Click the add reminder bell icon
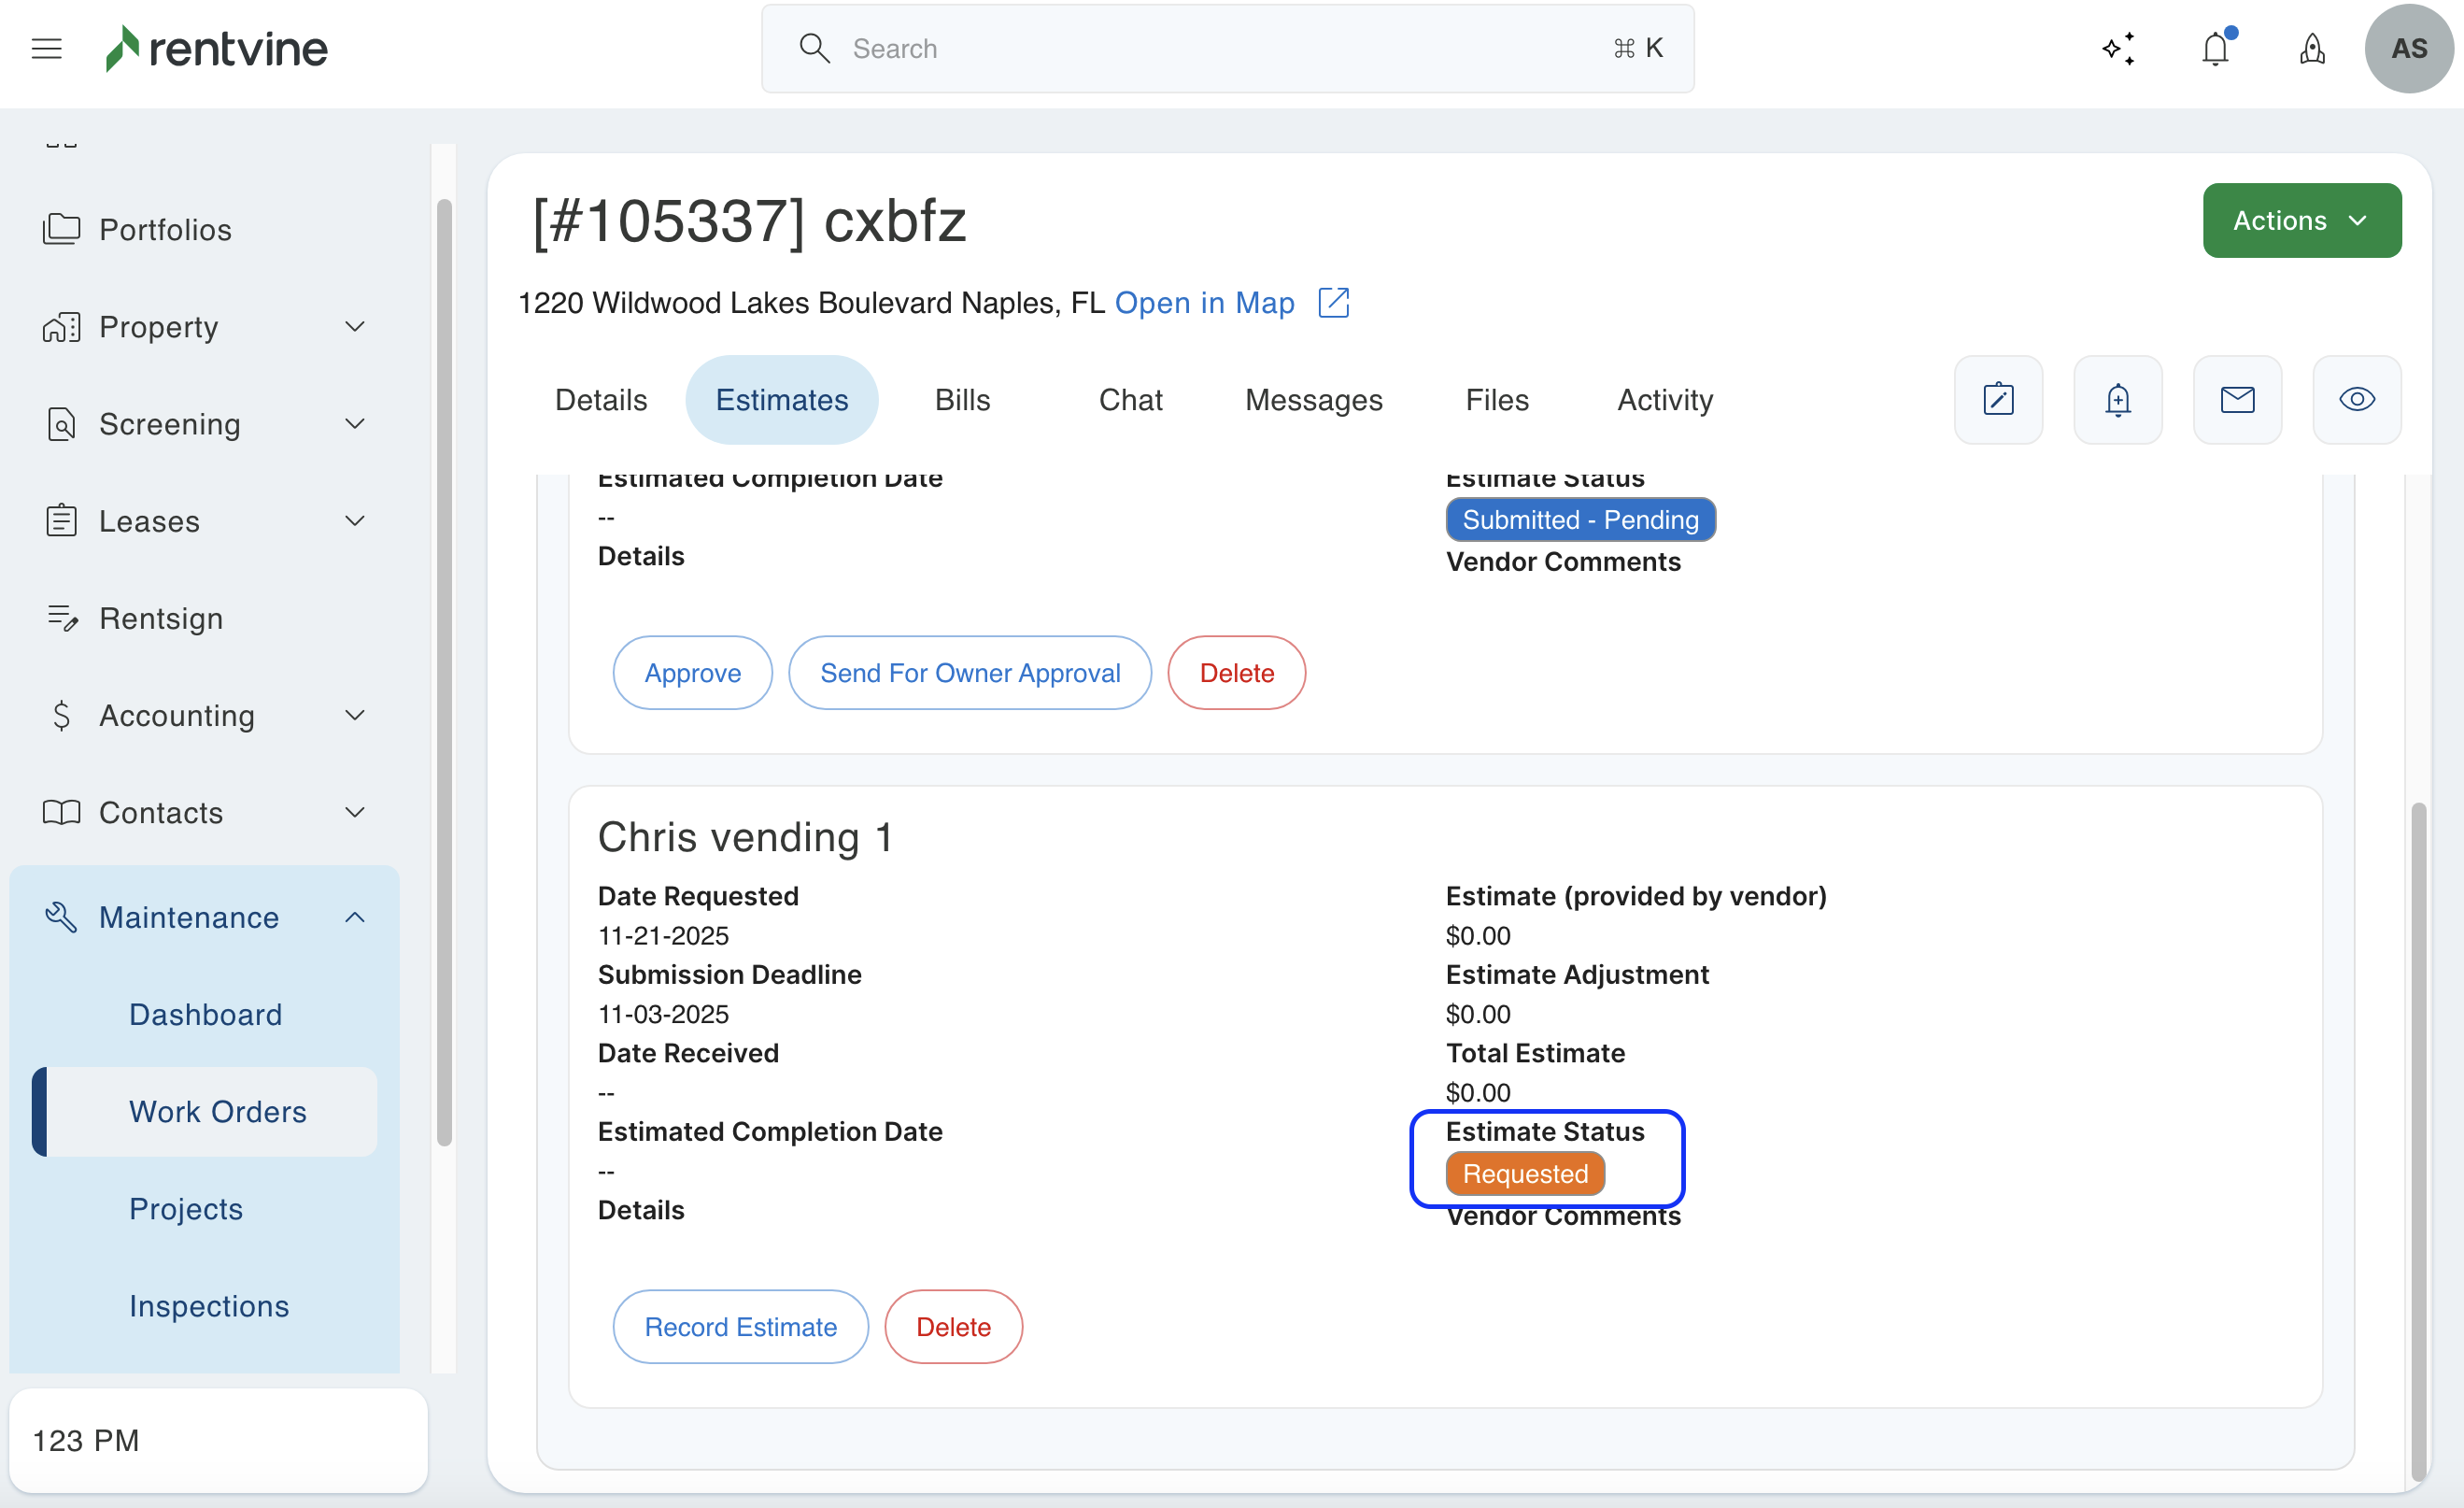 [x=2117, y=400]
